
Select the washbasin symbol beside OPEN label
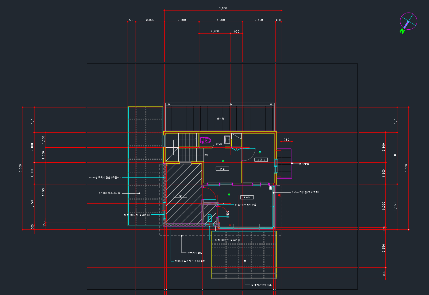coord(227,140)
